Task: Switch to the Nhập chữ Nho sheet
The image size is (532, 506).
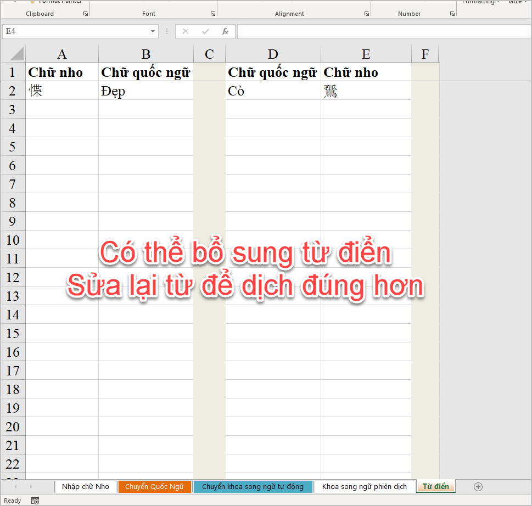Action: pyautogui.click(x=85, y=487)
